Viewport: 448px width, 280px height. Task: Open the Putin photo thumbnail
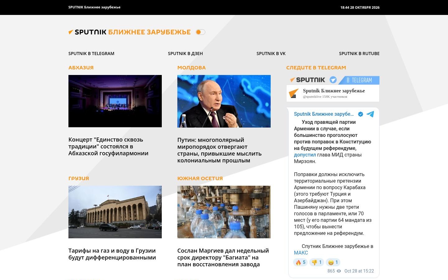(224, 101)
